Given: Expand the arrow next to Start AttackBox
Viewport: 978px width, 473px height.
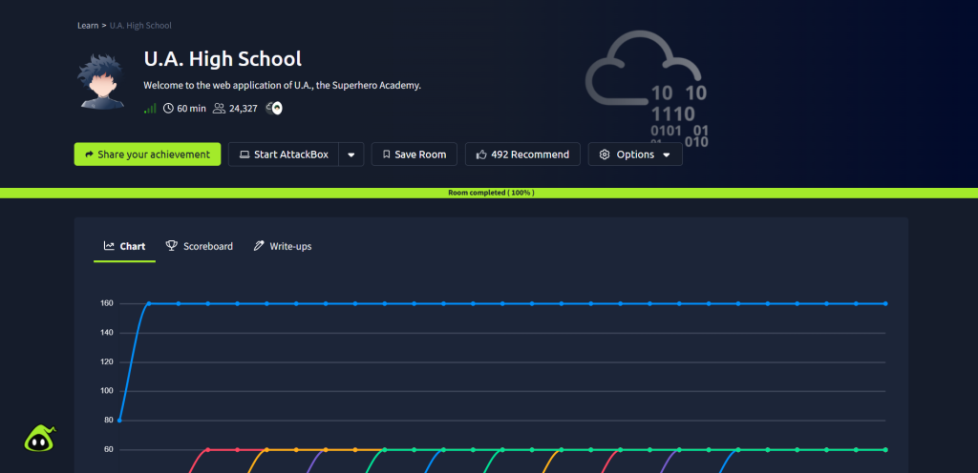Looking at the screenshot, I should point(351,154).
